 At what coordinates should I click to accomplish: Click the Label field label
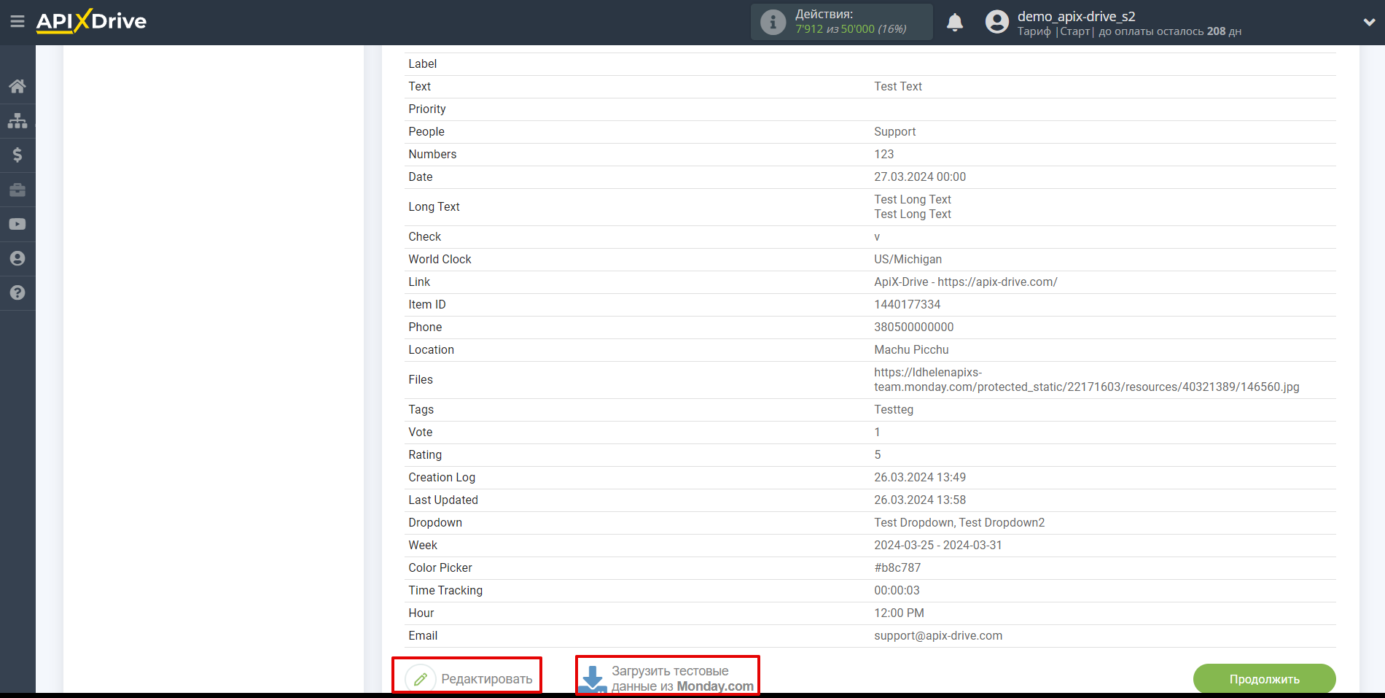pos(422,63)
